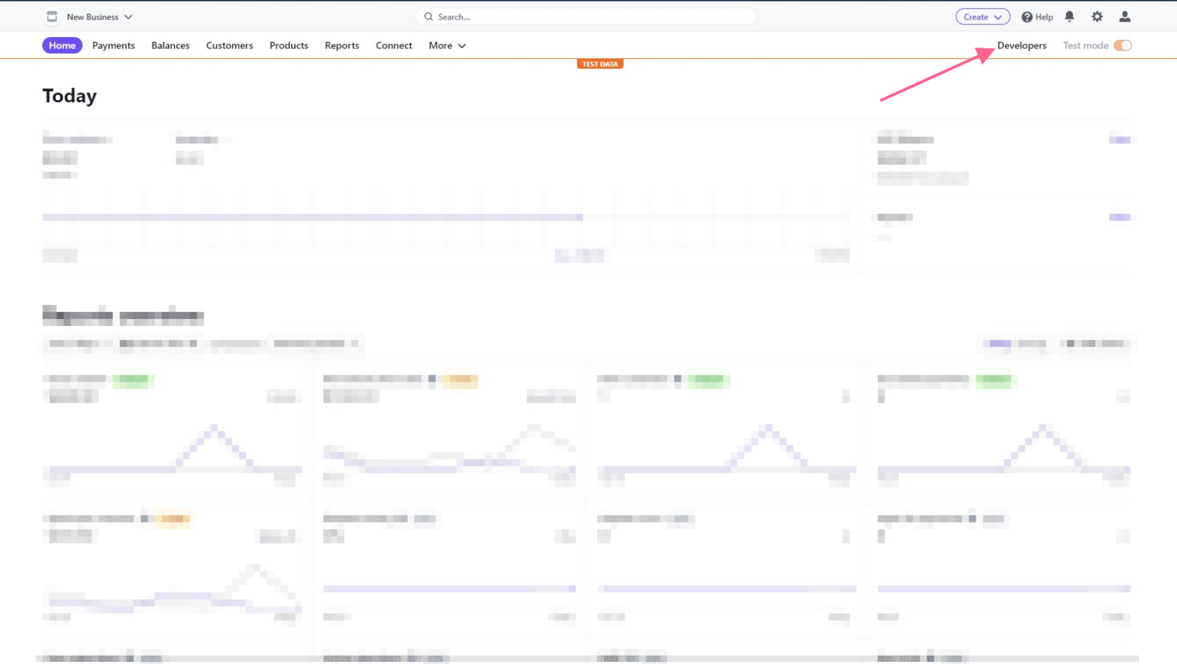Click the store icon beside New Business
The width and height of the screenshot is (1177, 664).
(x=52, y=17)
